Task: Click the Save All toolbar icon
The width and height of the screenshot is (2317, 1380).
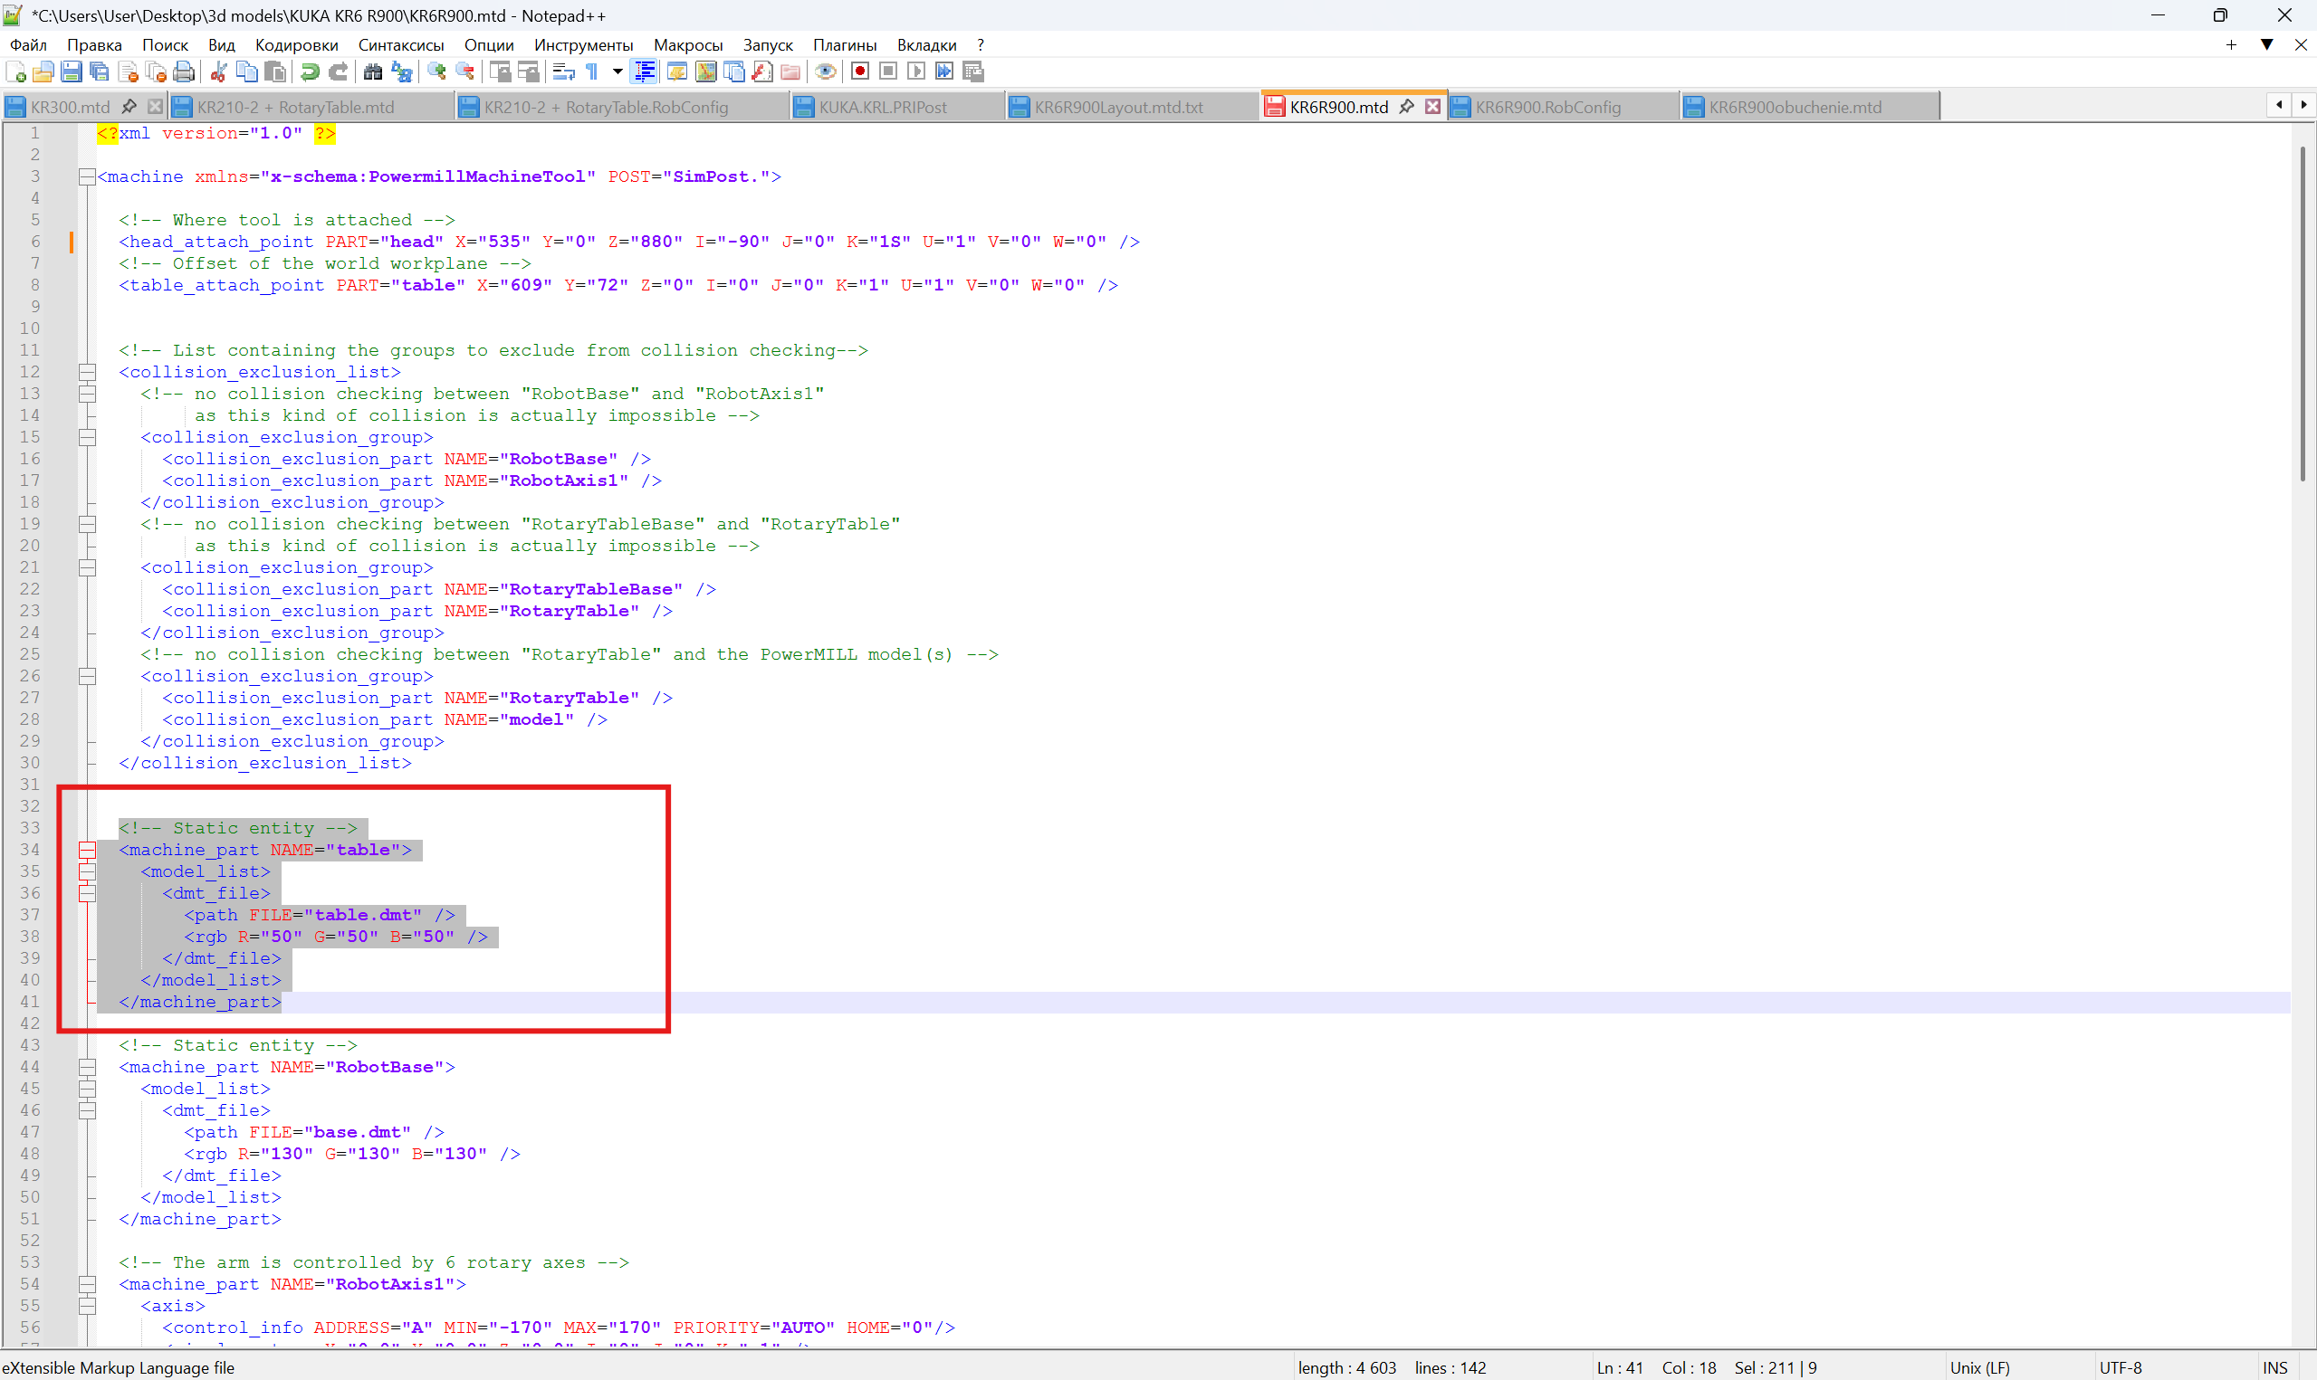Action: click(x=100, y=71)
